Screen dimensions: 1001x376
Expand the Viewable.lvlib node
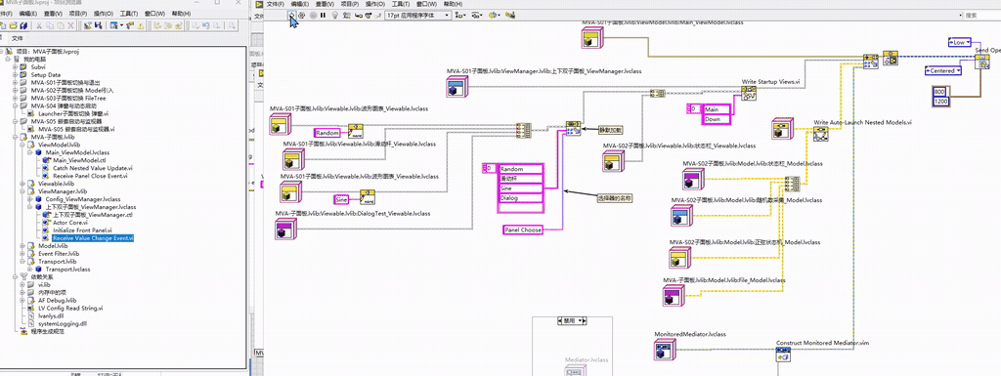tap(23, 184)
